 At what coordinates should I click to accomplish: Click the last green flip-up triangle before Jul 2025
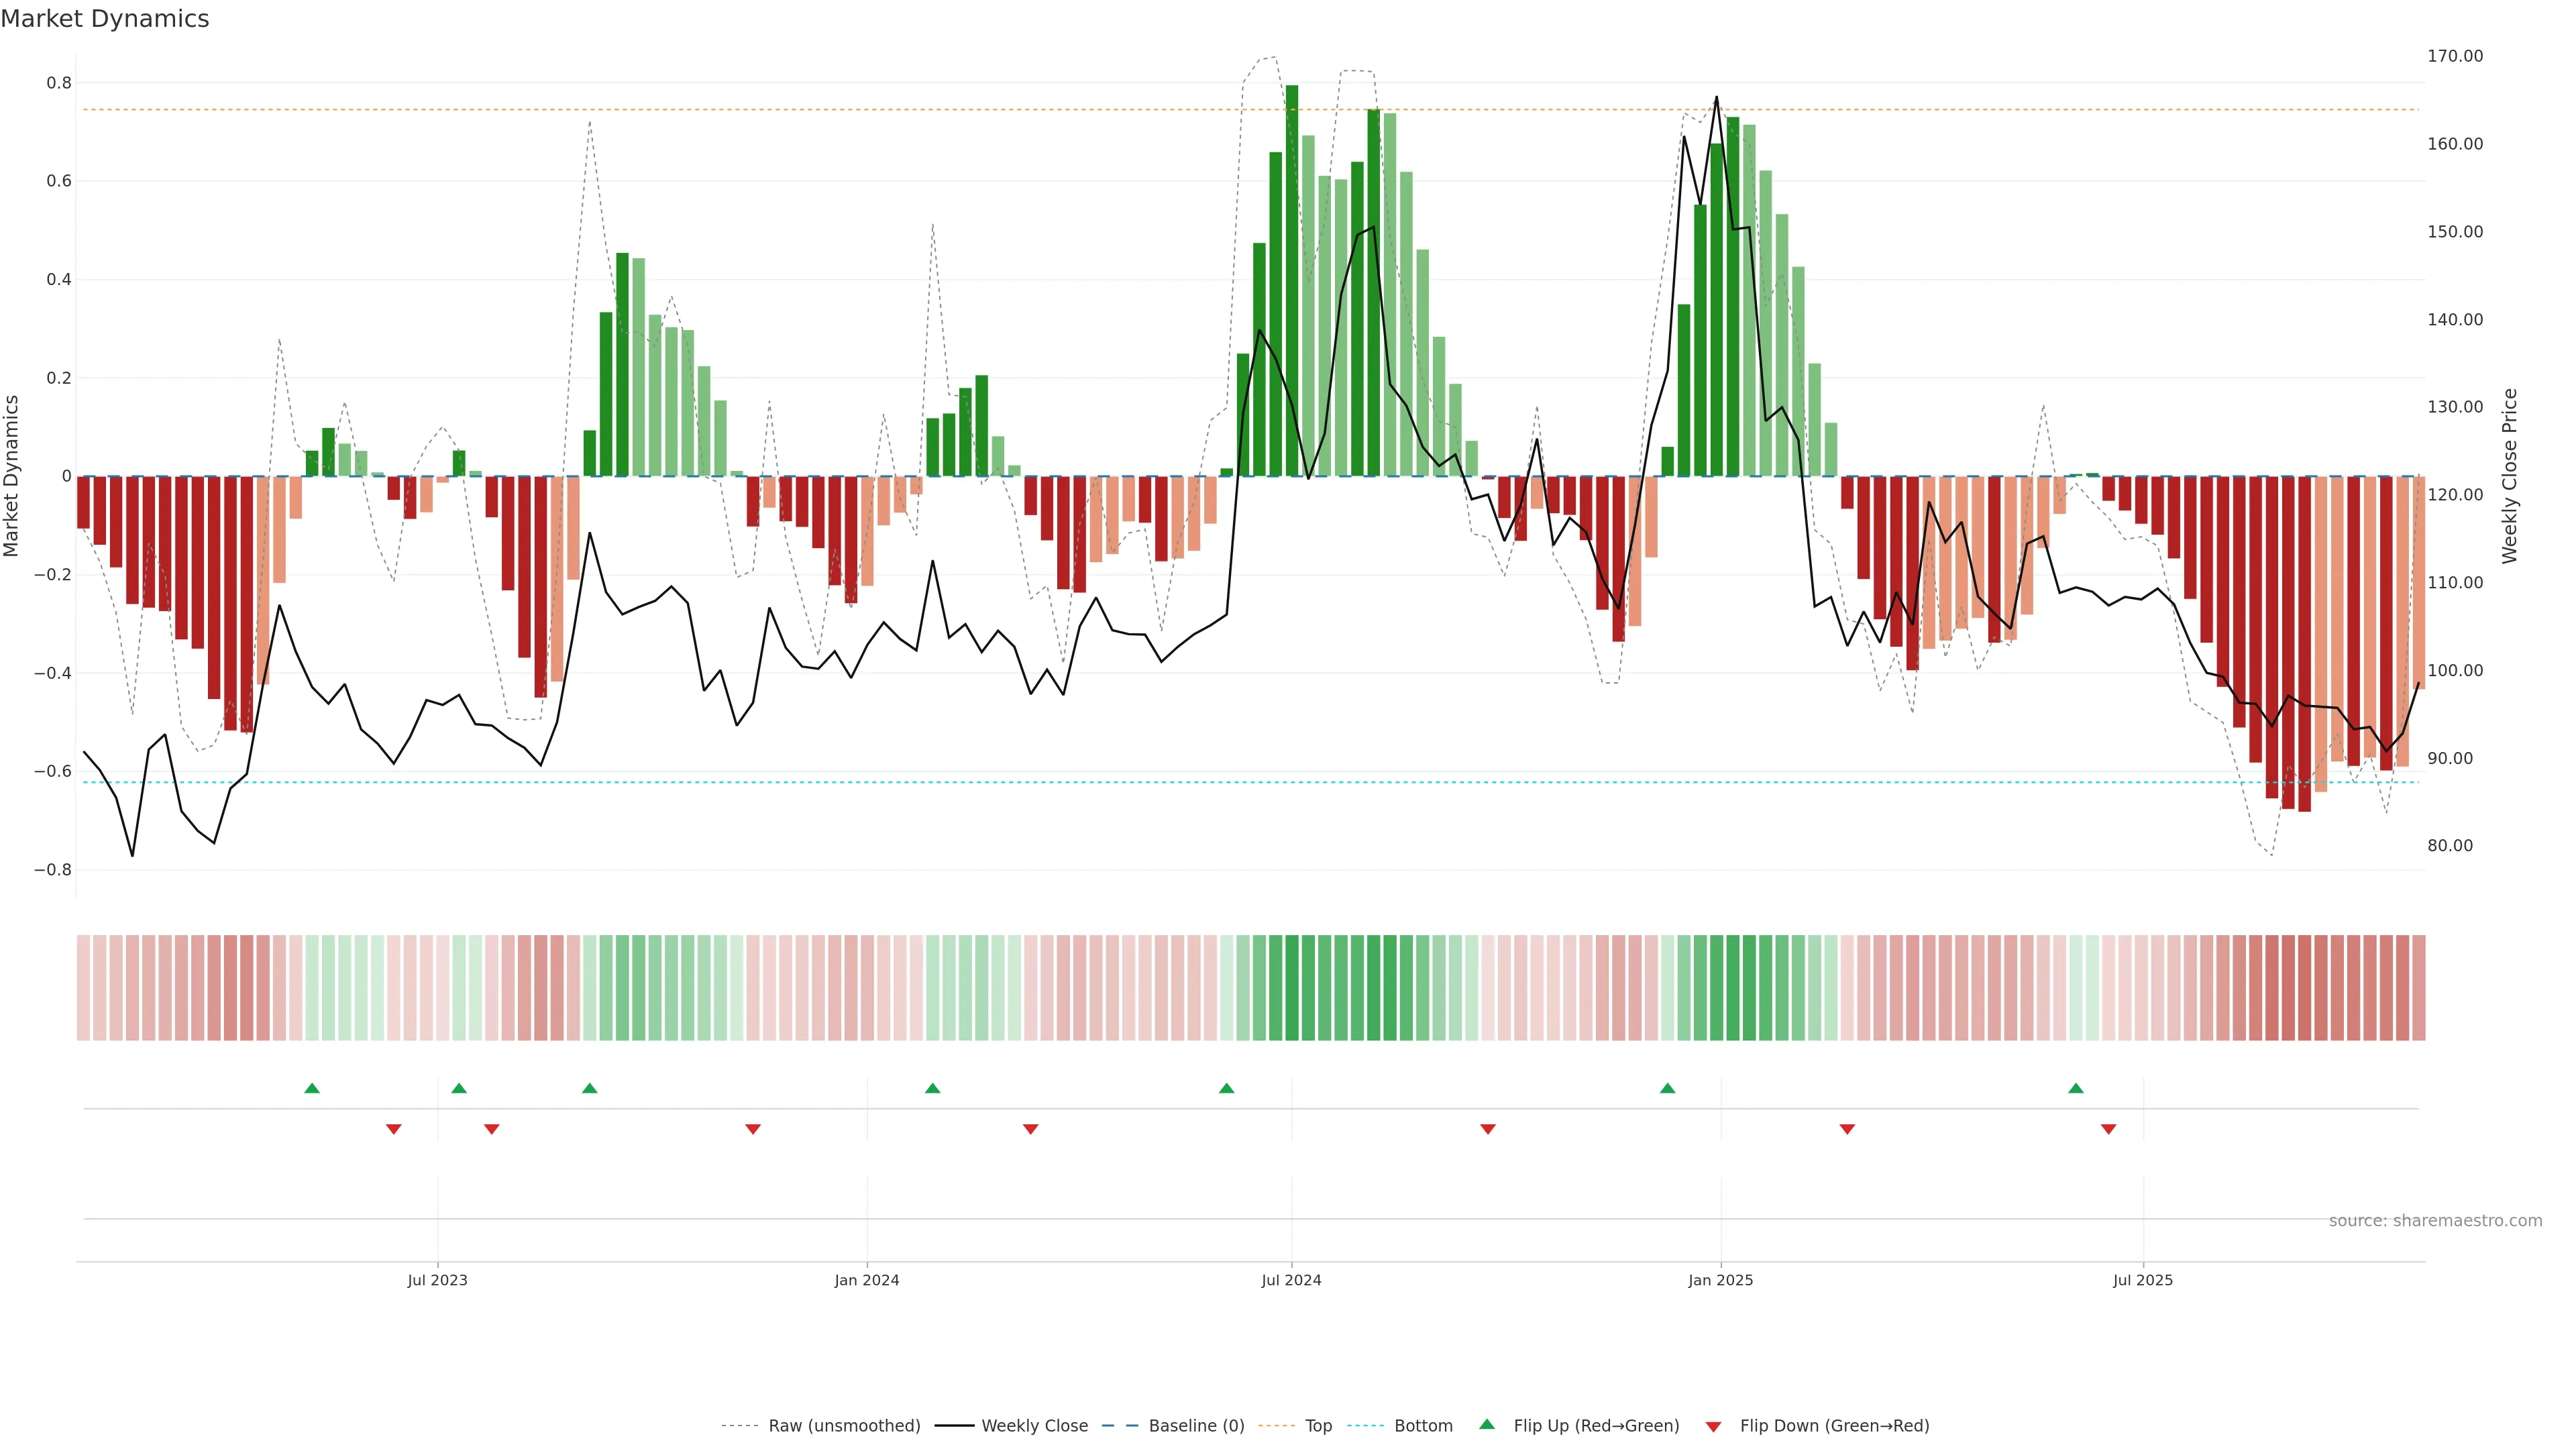click(x=2076, y=1088)
